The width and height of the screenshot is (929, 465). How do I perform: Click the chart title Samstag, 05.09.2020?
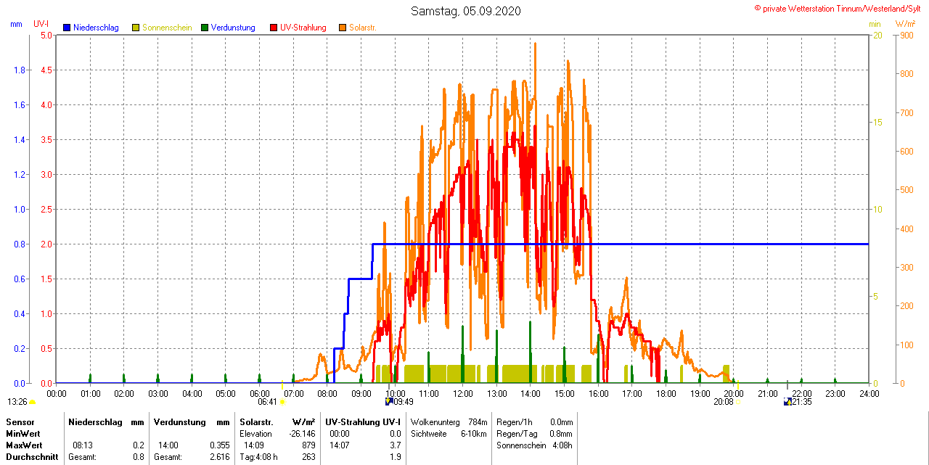[x=465, y=11]
